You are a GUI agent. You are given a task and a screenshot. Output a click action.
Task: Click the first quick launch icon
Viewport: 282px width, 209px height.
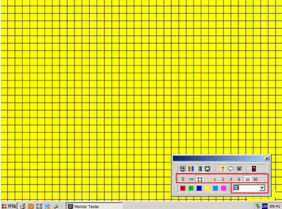click(x=23, y=206)
